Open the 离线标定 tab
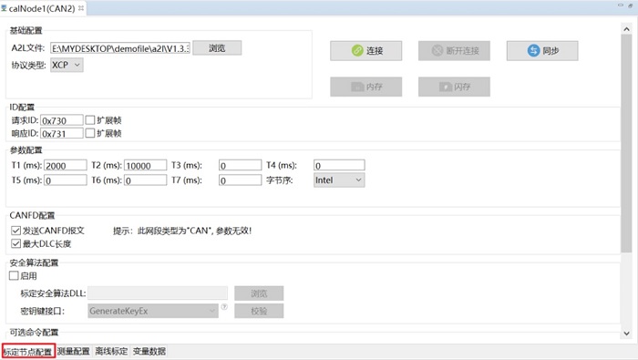This screenshot has height=360, width=638. [x=111, y=352]
